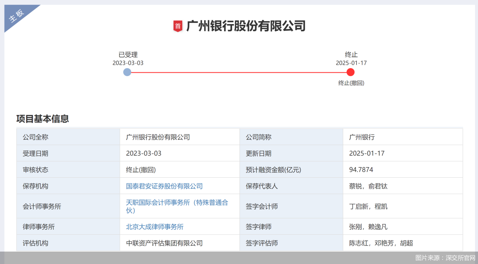Click the red 终止 timeline dot
478x264 pixels.
coord(351,72)
